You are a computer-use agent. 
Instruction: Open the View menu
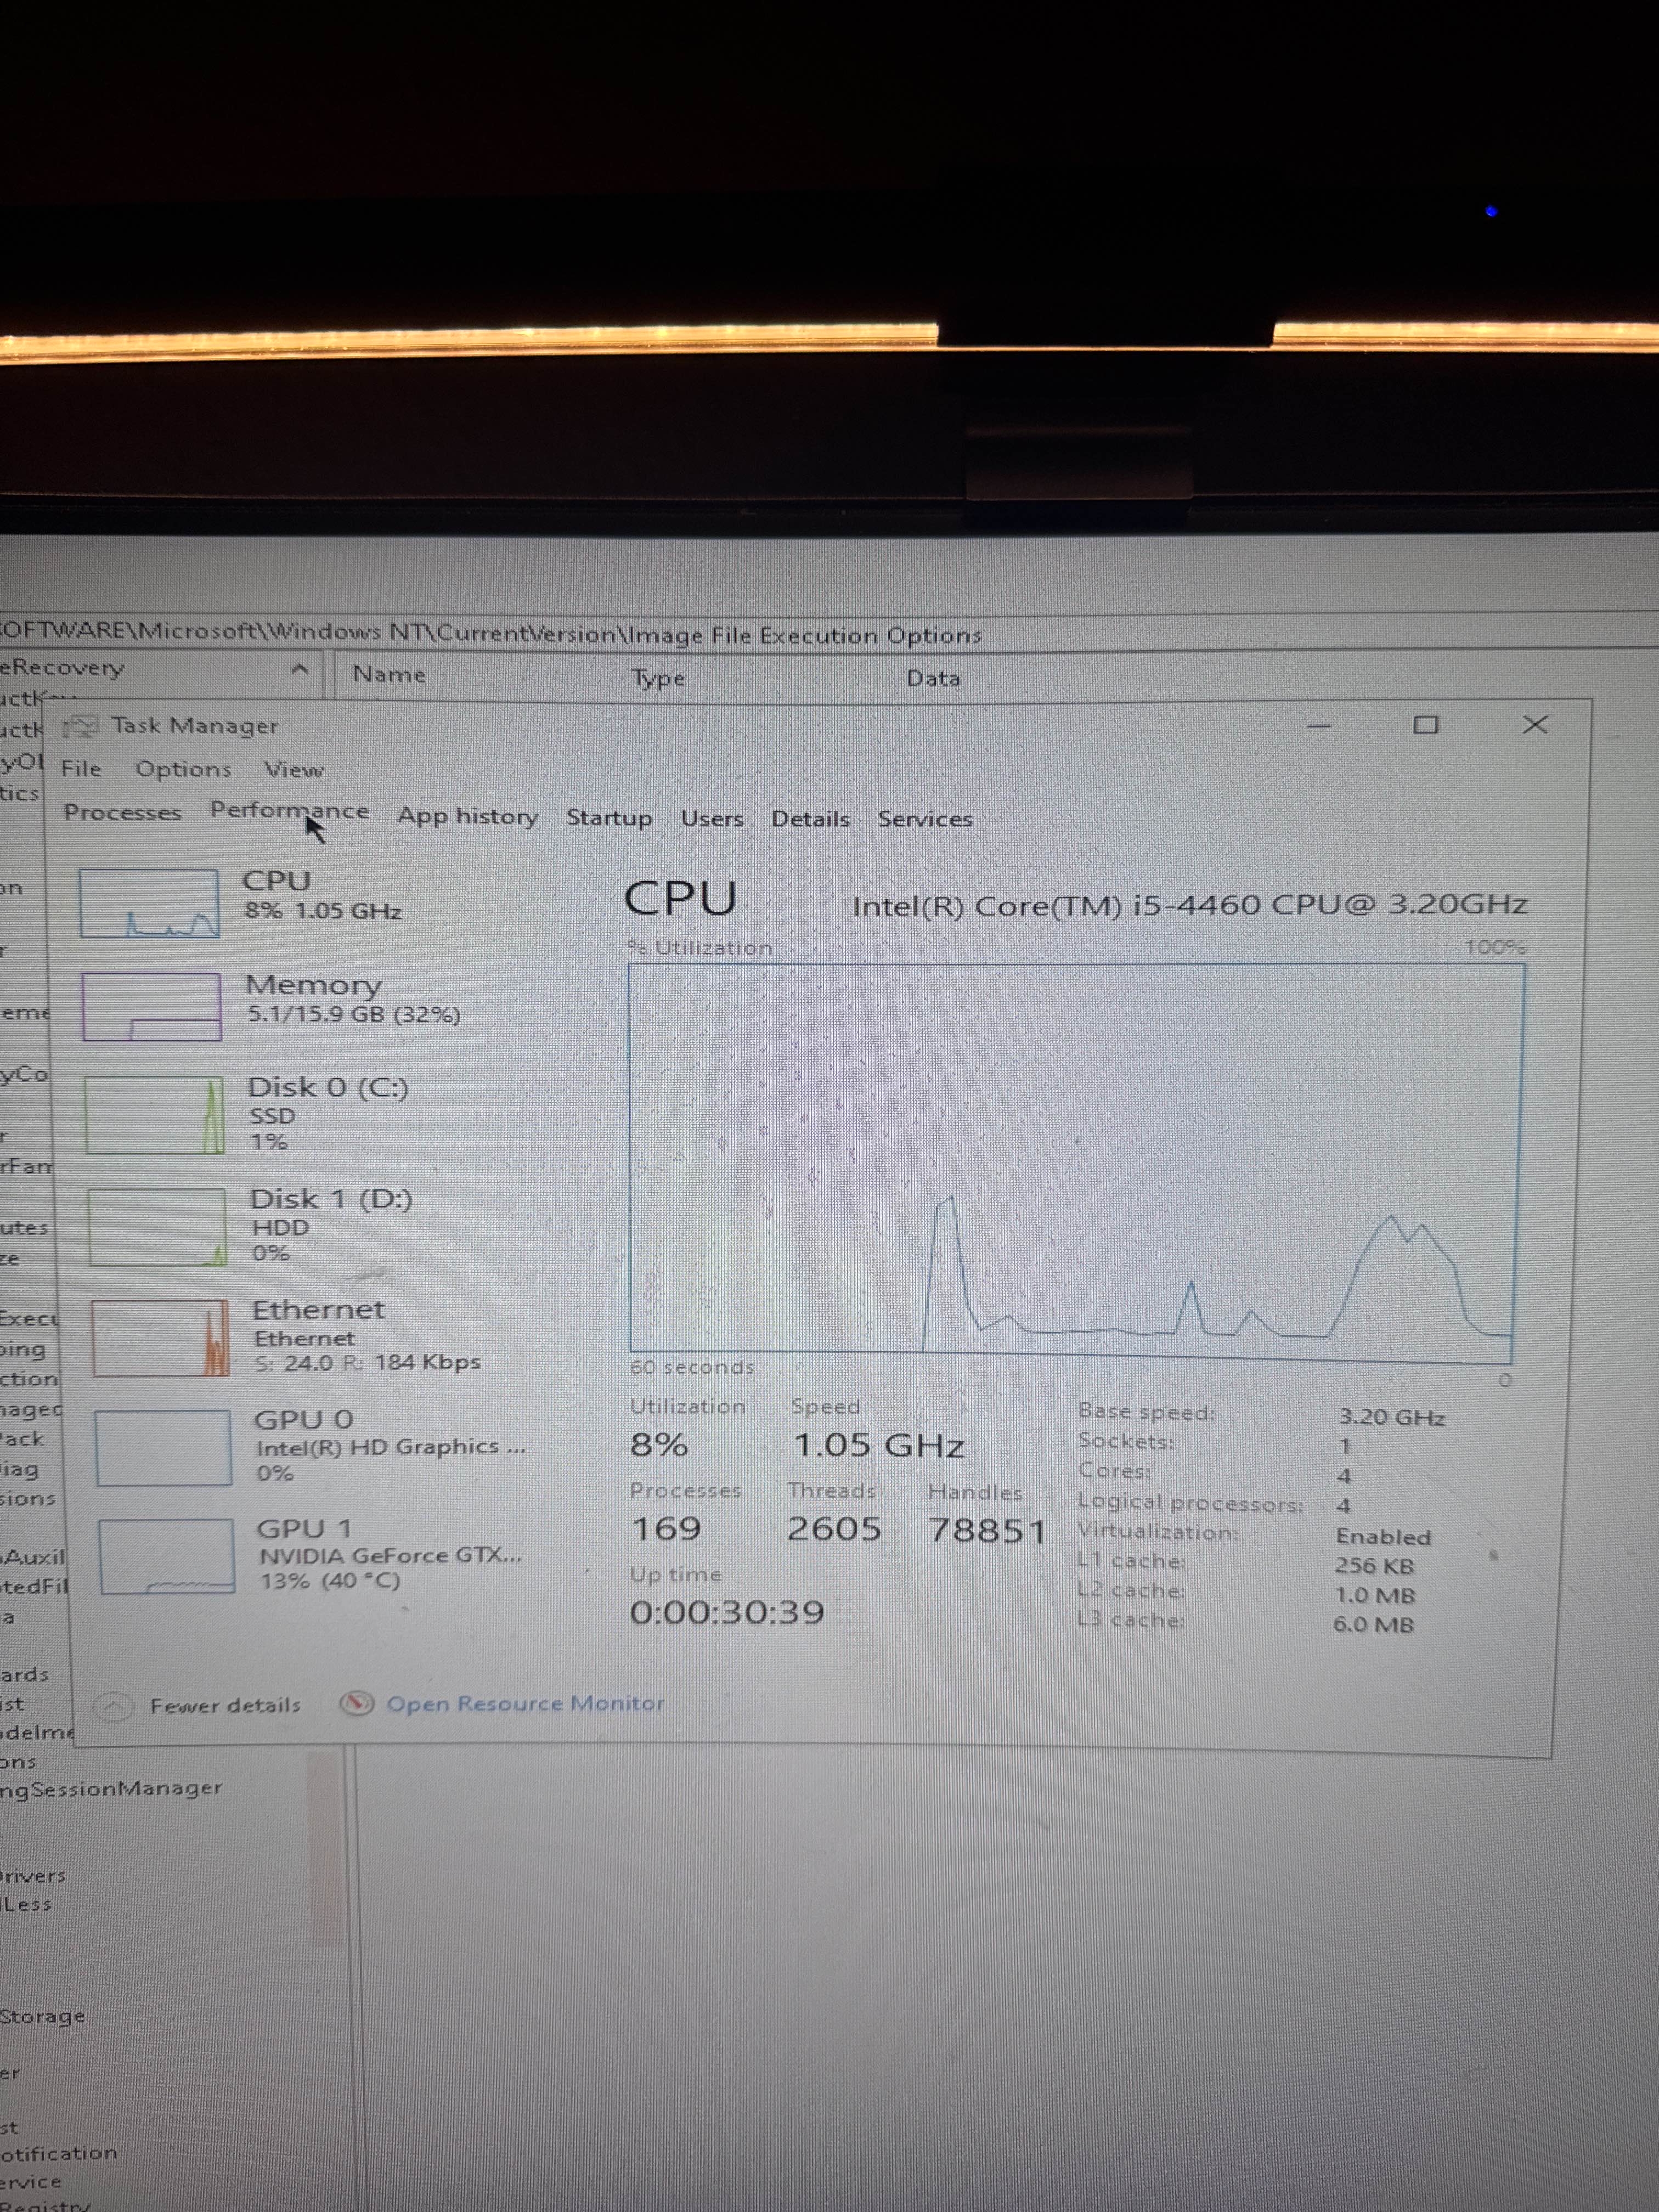294,770
